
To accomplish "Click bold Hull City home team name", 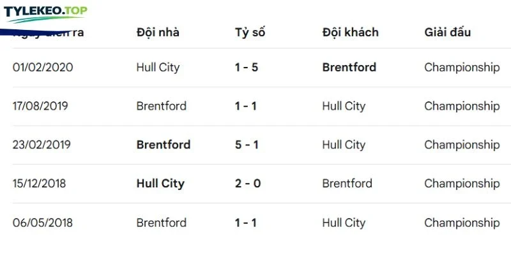I will pos(160,184).
